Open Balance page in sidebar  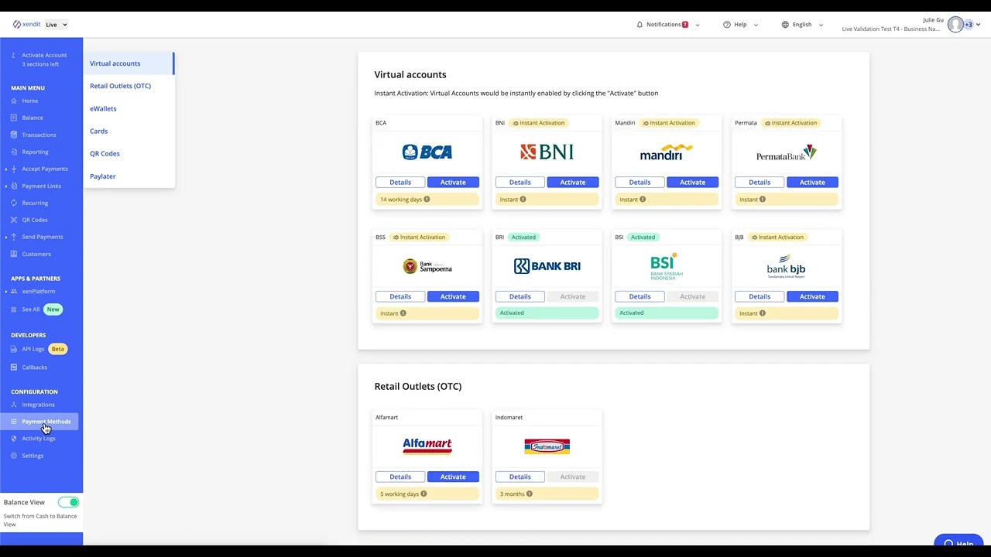click(32, 118)
